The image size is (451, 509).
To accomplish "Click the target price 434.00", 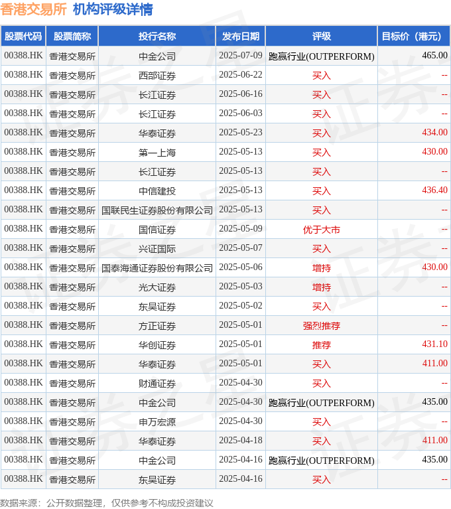I will click(435, 132).
